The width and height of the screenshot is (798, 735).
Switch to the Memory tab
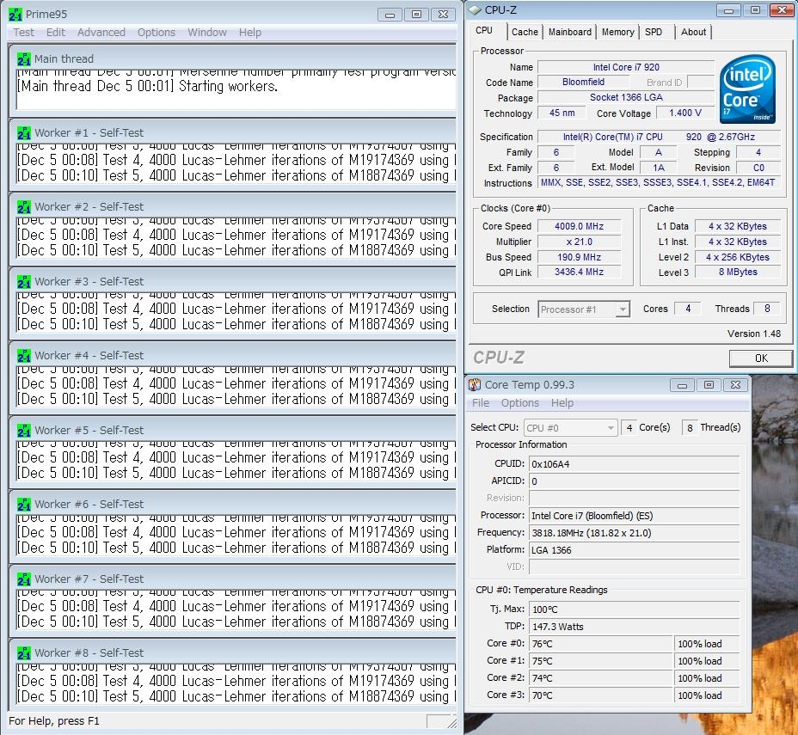pos(617,32)
